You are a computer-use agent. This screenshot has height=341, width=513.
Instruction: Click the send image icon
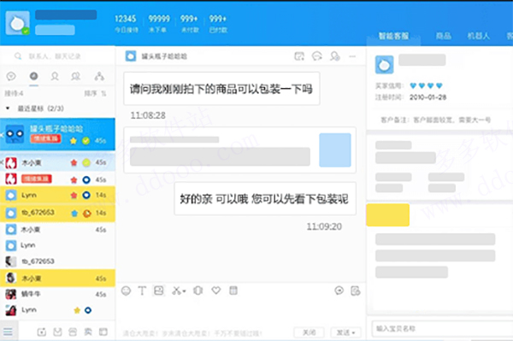click(x=159, y=291)
